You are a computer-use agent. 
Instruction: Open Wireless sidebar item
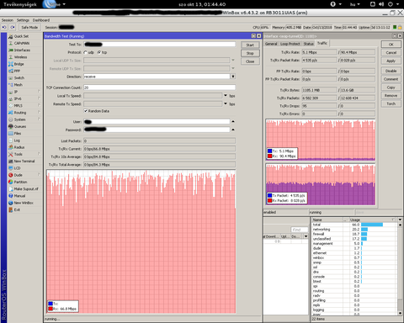[x=20, y=57]
